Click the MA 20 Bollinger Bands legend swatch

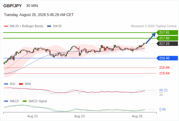(6, 26)
